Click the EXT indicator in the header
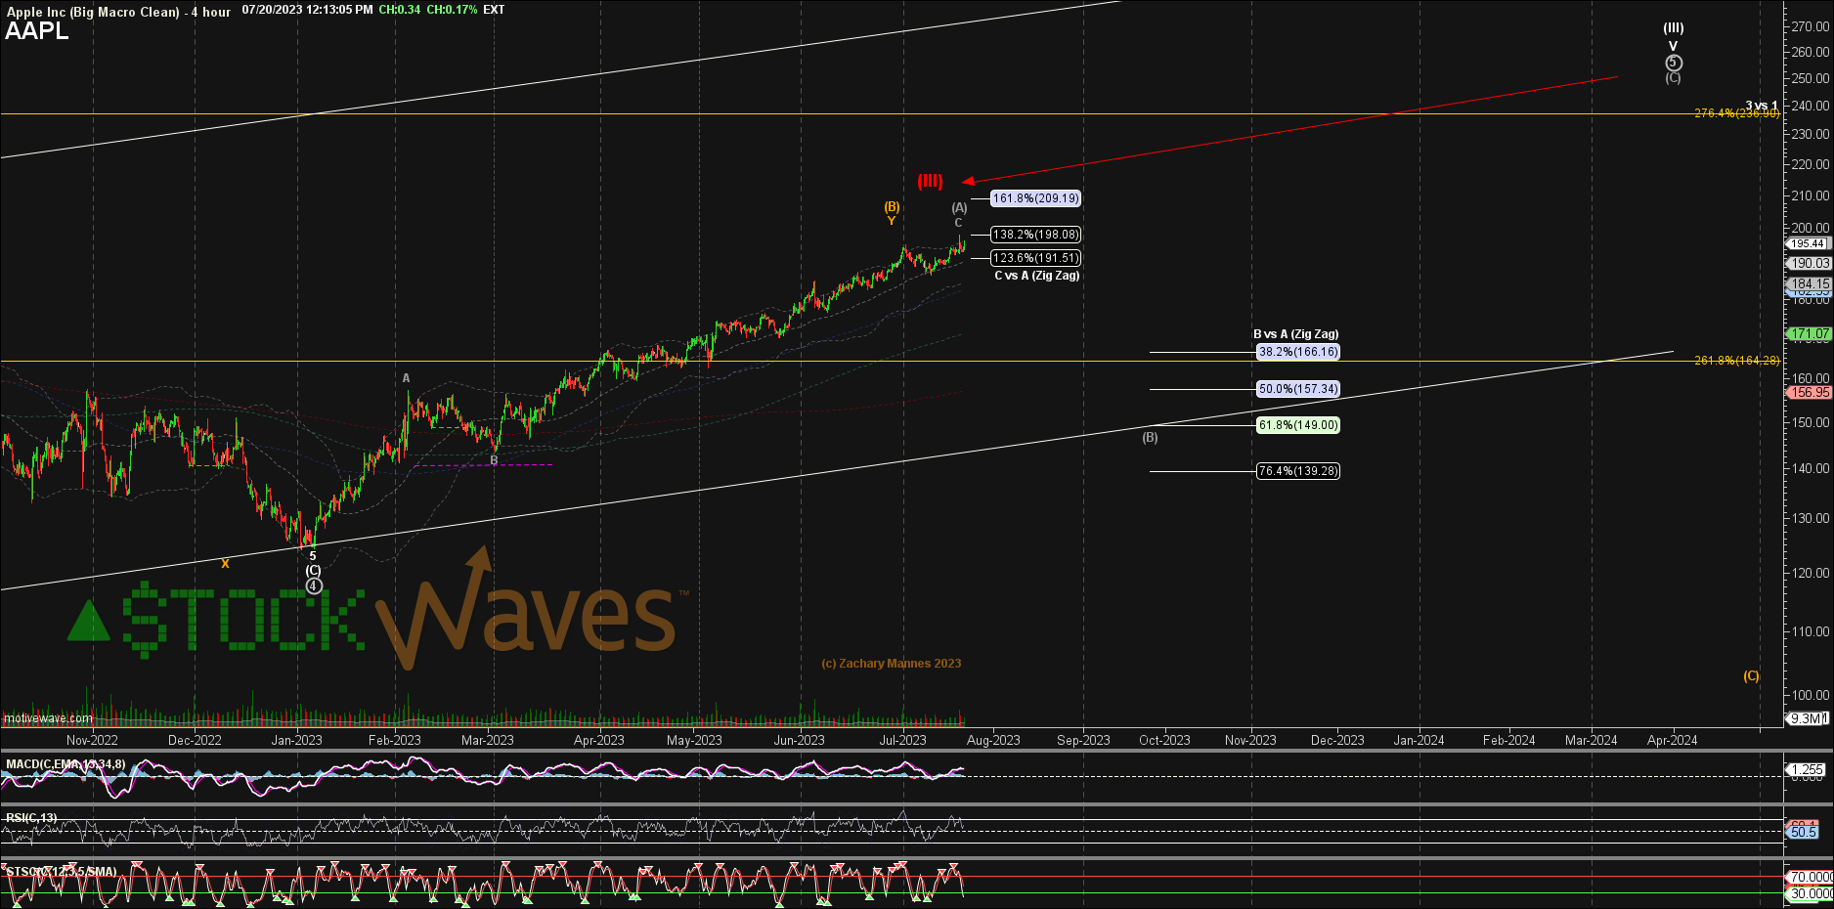 pyautogui.click(x=494, y=10)
